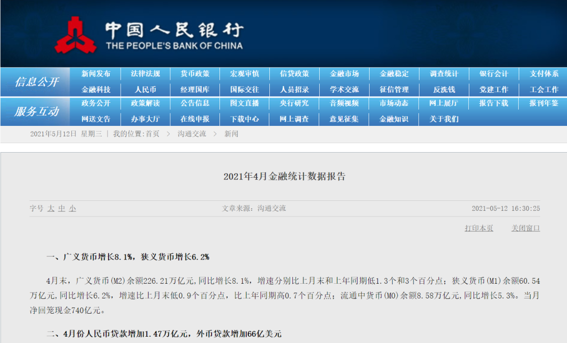Open 市场动态 link

(x=394, y=103)
